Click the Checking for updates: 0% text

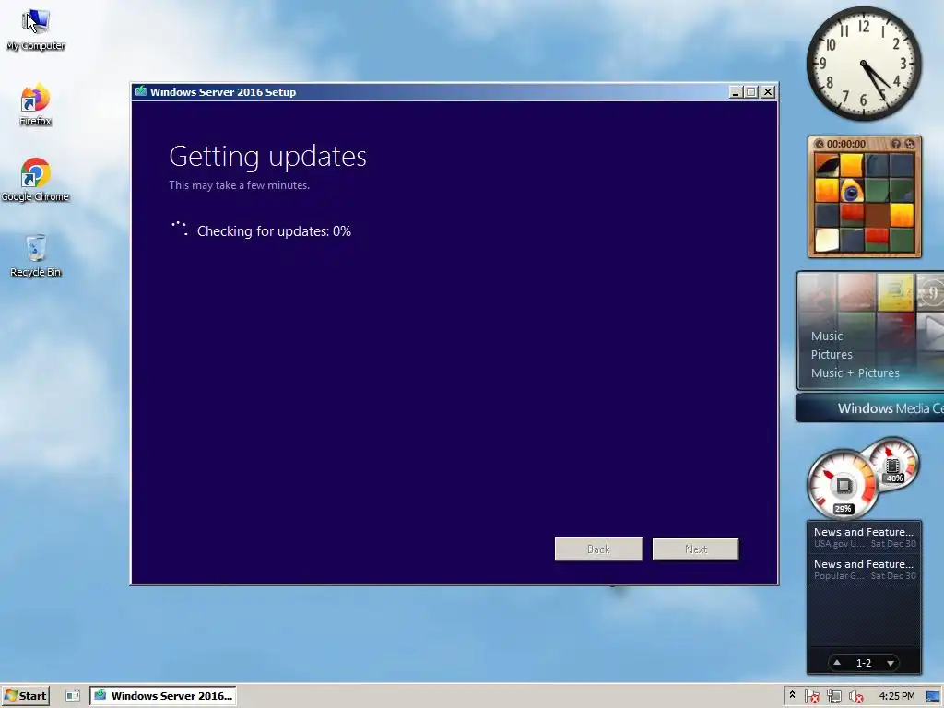click(274, 231)
